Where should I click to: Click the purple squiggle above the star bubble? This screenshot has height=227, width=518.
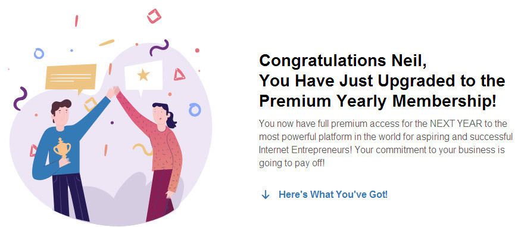(x=159, y=48)
